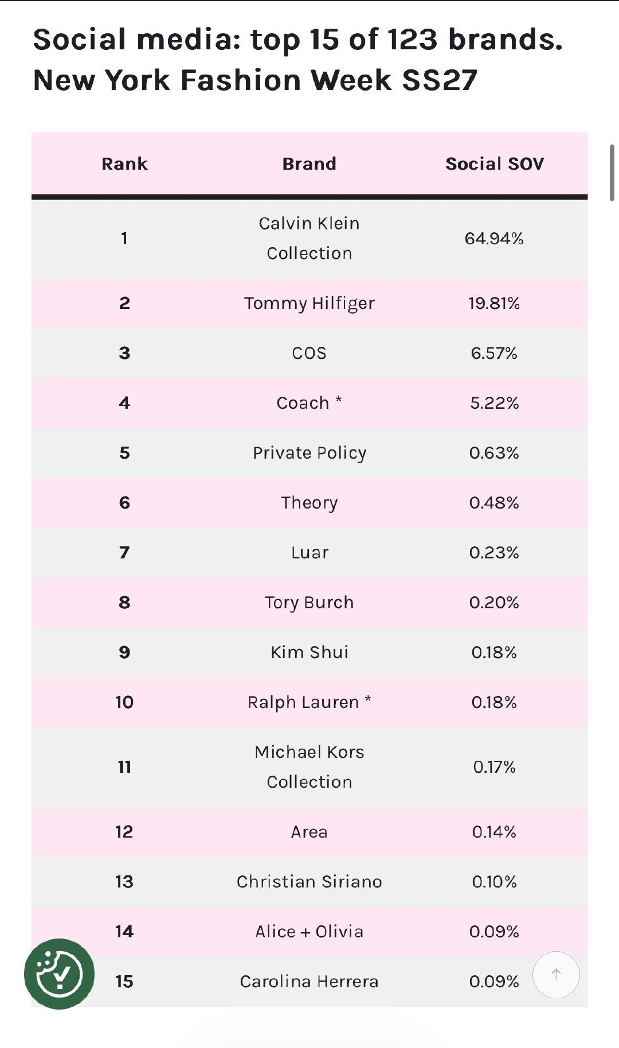Screen dimensions: 619x1048
Task: Click Calvin Klein Collection brand cell
Action: pos(309,238)
